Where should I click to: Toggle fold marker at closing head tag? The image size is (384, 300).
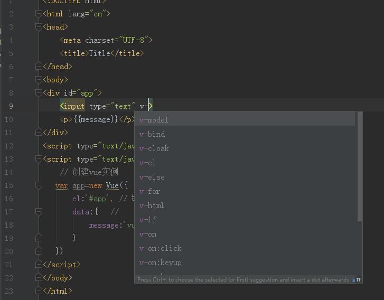tap(39, 67)
